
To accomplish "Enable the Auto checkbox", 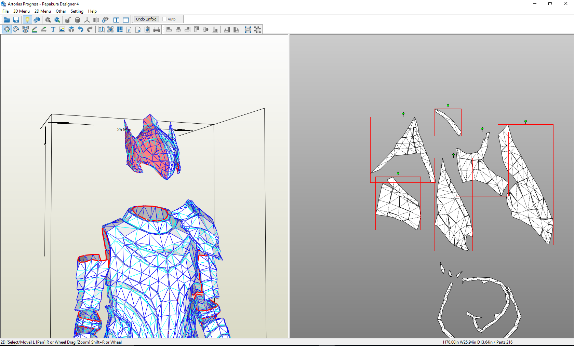I will click(164, 19).
